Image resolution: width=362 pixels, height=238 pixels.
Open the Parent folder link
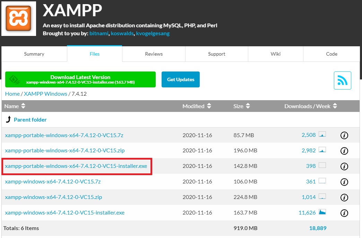pos(30,120)
